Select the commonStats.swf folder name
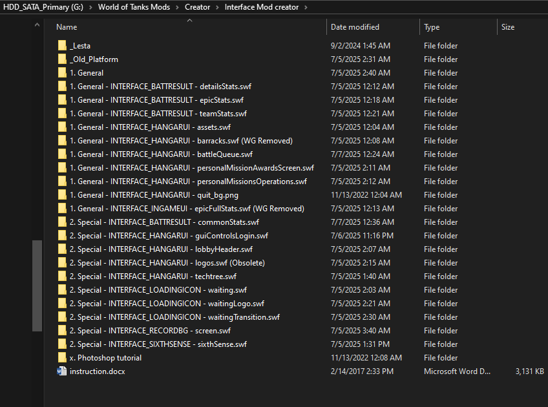 pos(164,222)
